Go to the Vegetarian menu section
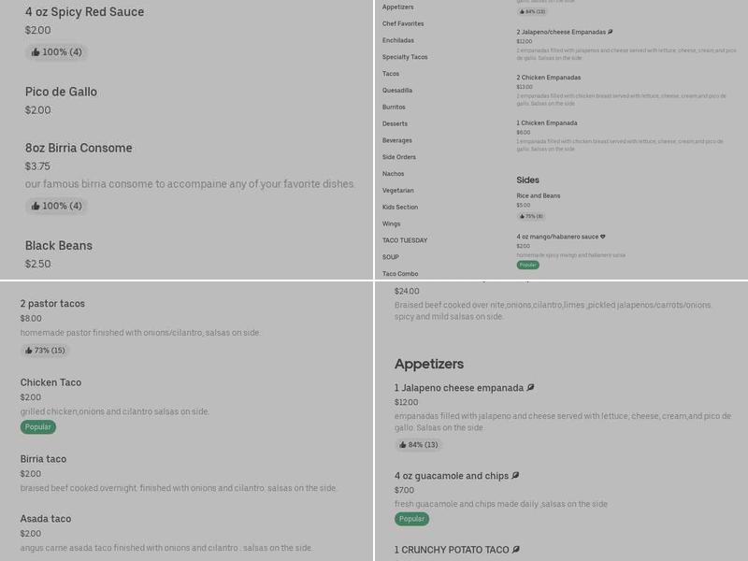 (x=398, y=191)
